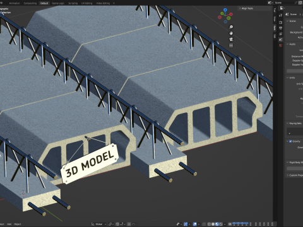Image resolution: width=303 pixels, height=227 pixels.
Task: Open the Edit sidebar tab
Action: pyautogui.click(x=275, y=36)
